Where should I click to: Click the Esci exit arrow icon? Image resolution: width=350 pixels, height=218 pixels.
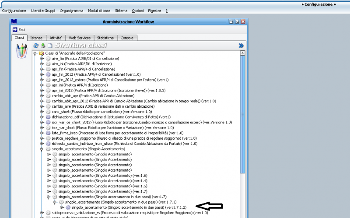15,29
